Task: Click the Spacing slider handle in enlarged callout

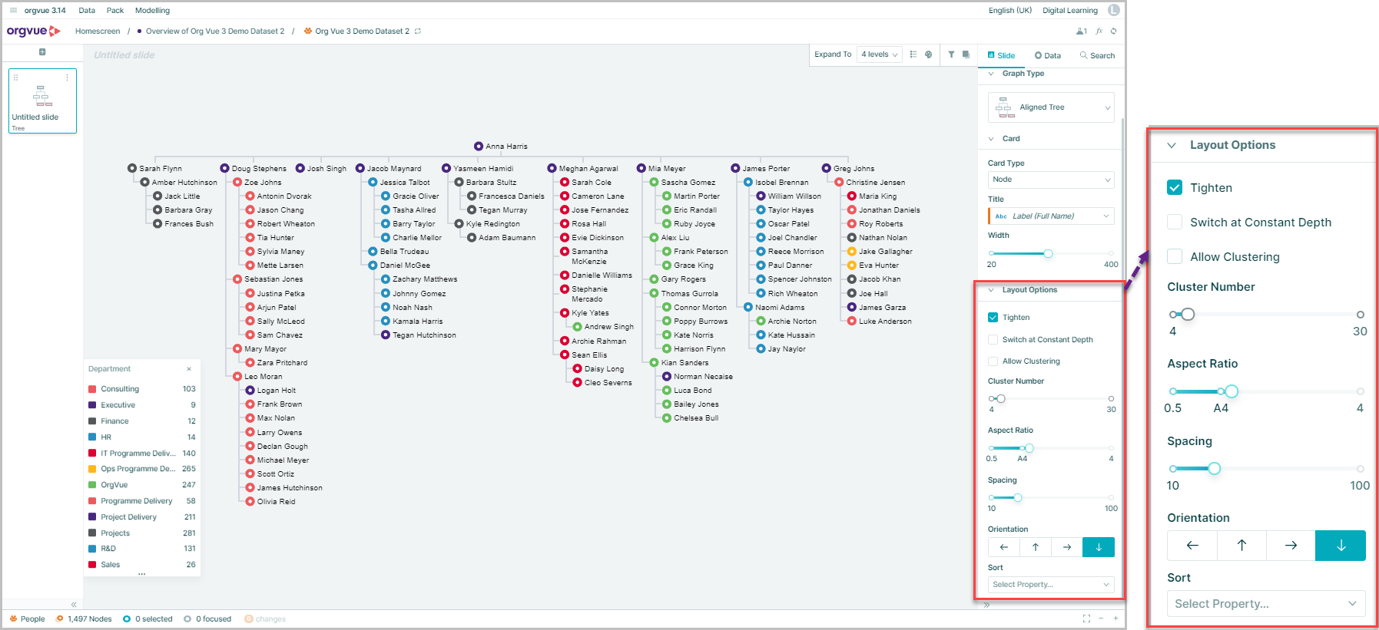Action: pos(1214,468)
